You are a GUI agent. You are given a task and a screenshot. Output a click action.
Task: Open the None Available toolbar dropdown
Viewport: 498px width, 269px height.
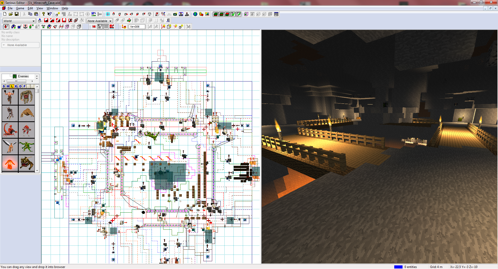[99, 21]
